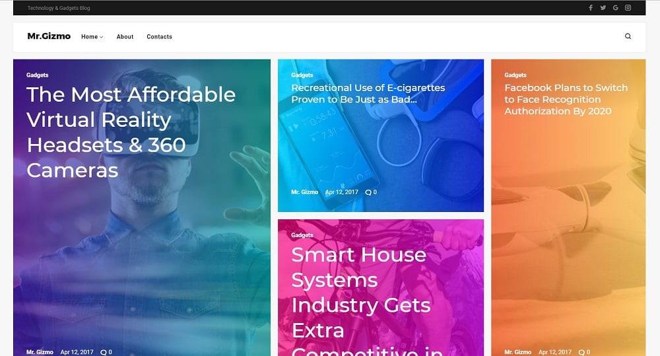660x356 pixels.
Task: Click the Mr.Gizmo site logo
Action: click(x=49, y=36)
